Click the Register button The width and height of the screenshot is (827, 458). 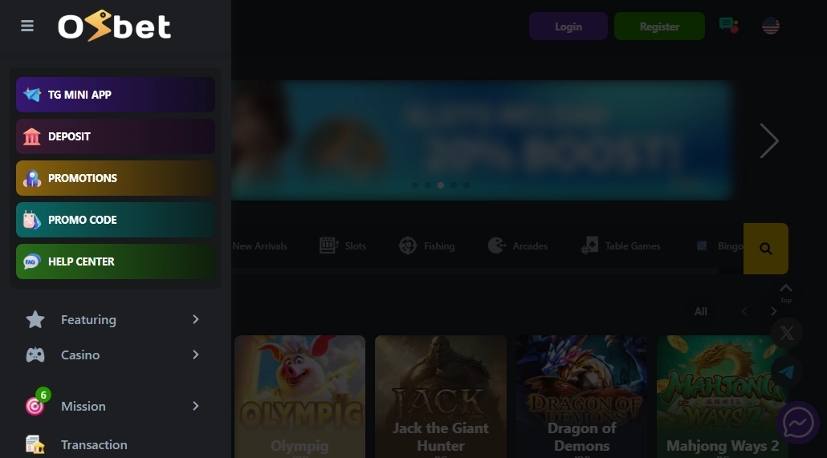[659, 26]
